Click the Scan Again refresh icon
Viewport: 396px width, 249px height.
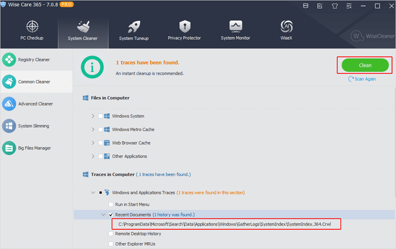(351, 79)
